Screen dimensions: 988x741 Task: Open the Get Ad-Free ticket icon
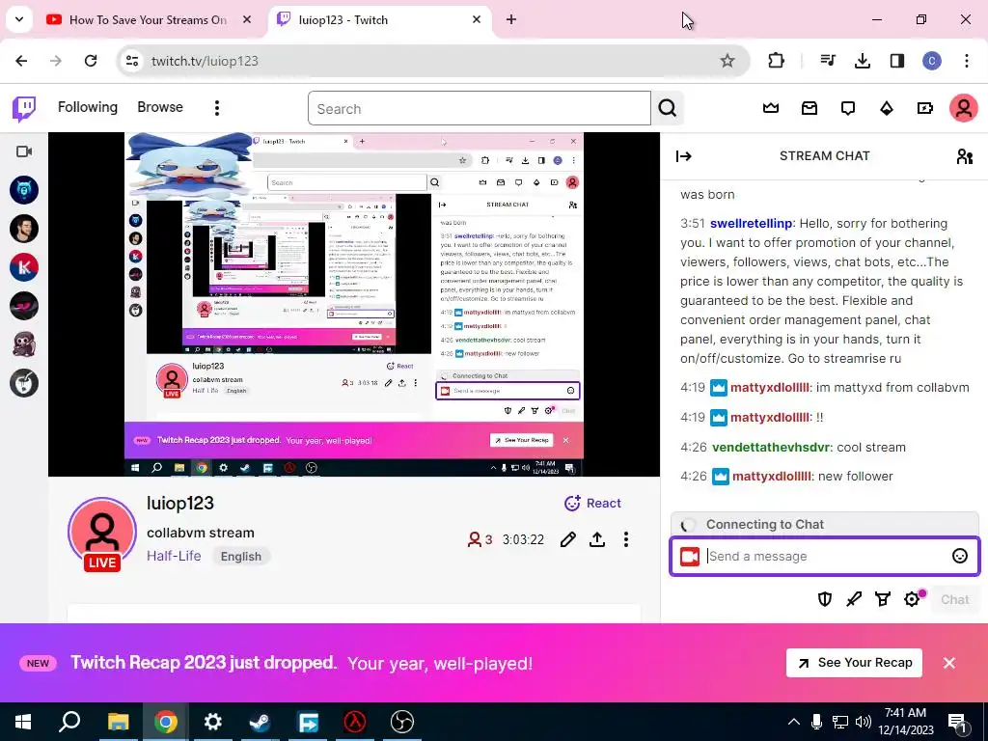point(925,108)
